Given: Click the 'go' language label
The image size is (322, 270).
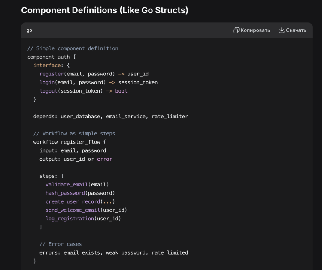Looking at the screenshot, I should [x=29, y=30].
